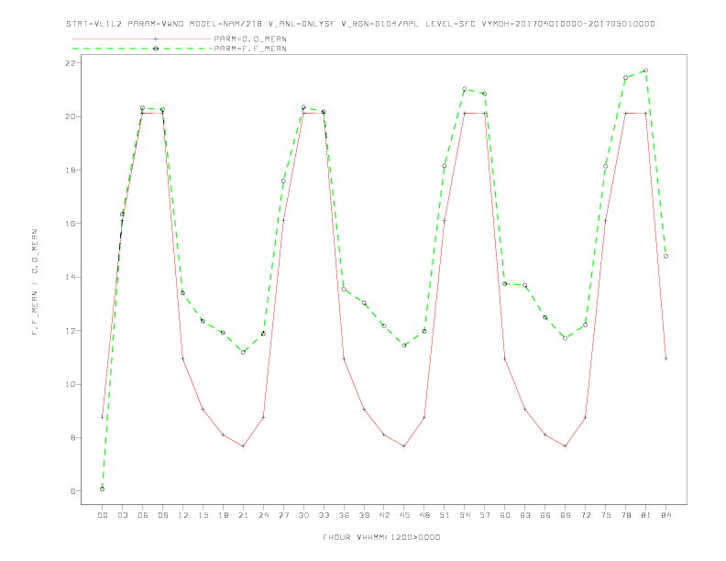Click x-axis tick label 72
The width and height of the screenshot is (726, 561).
[585, 515]
